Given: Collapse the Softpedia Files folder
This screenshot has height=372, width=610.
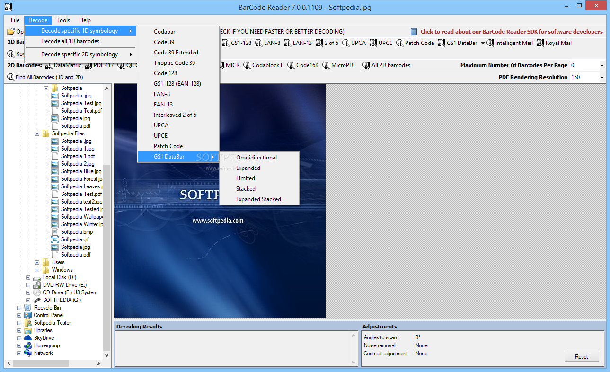Looking at the screenshot, I should 37,133.
